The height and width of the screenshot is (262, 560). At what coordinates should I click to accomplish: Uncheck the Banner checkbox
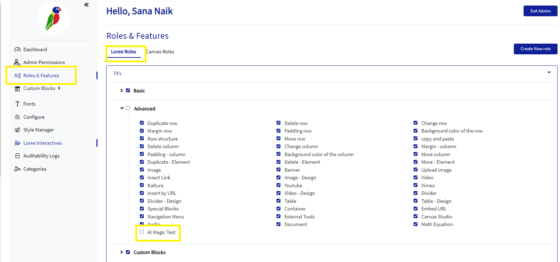pos(279,170)
